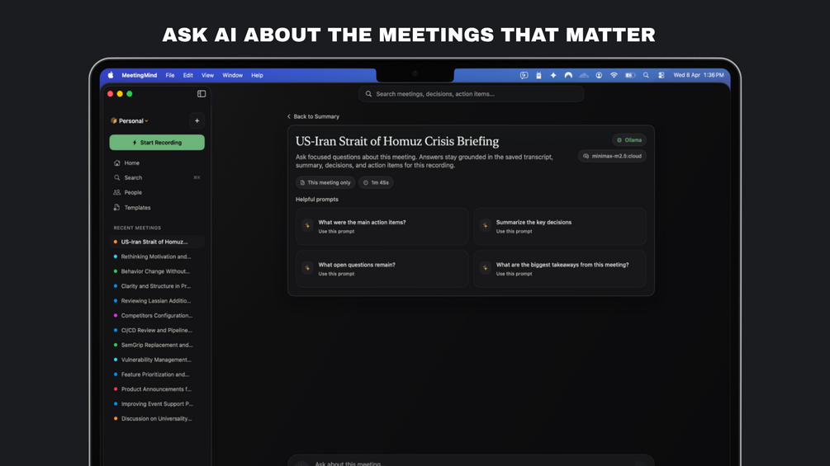
Task: Open Clarity and Structure meeting
Action: (157, 286)
